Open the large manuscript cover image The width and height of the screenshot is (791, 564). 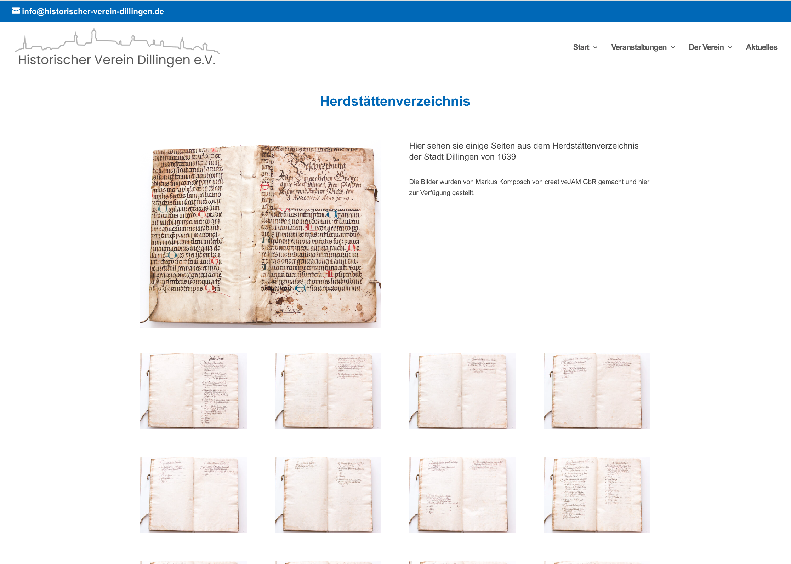pyautogui.click(x=260, y=235)
